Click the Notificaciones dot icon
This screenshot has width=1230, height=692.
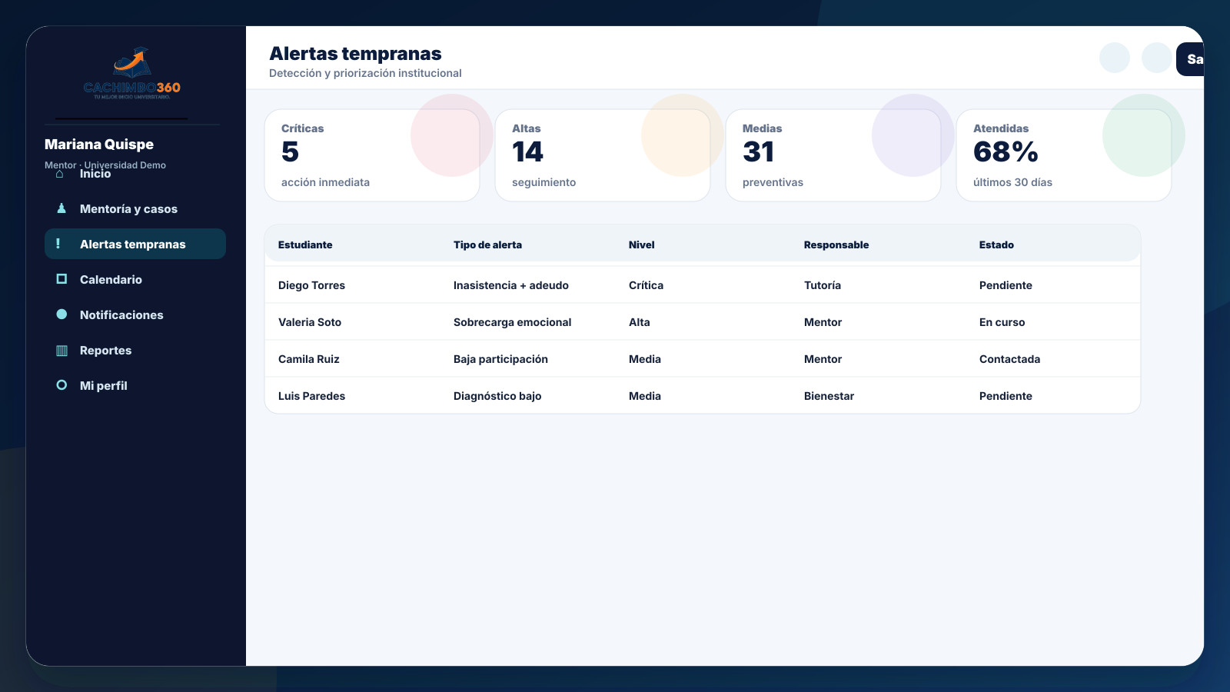[x=61, y=314]
